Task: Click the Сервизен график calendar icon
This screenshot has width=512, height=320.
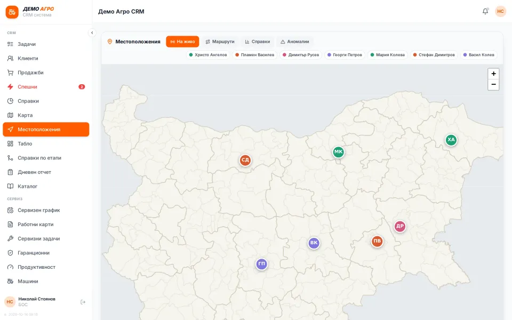Action: pyautogui.click(x=11, y=210)
